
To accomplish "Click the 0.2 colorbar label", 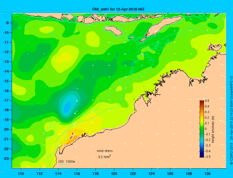I will [x=207, y=118].
